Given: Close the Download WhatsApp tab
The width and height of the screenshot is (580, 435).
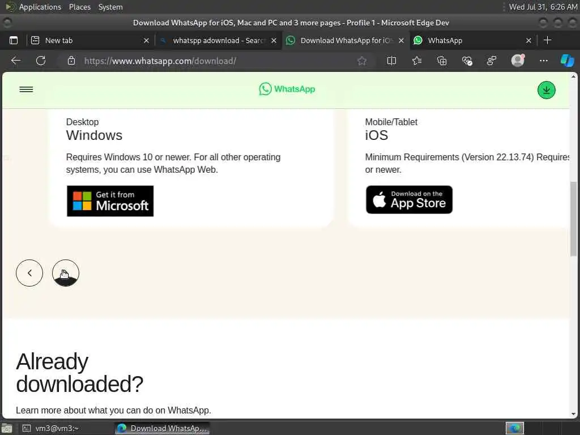Looking at the screenshot, I should (402, 41).
